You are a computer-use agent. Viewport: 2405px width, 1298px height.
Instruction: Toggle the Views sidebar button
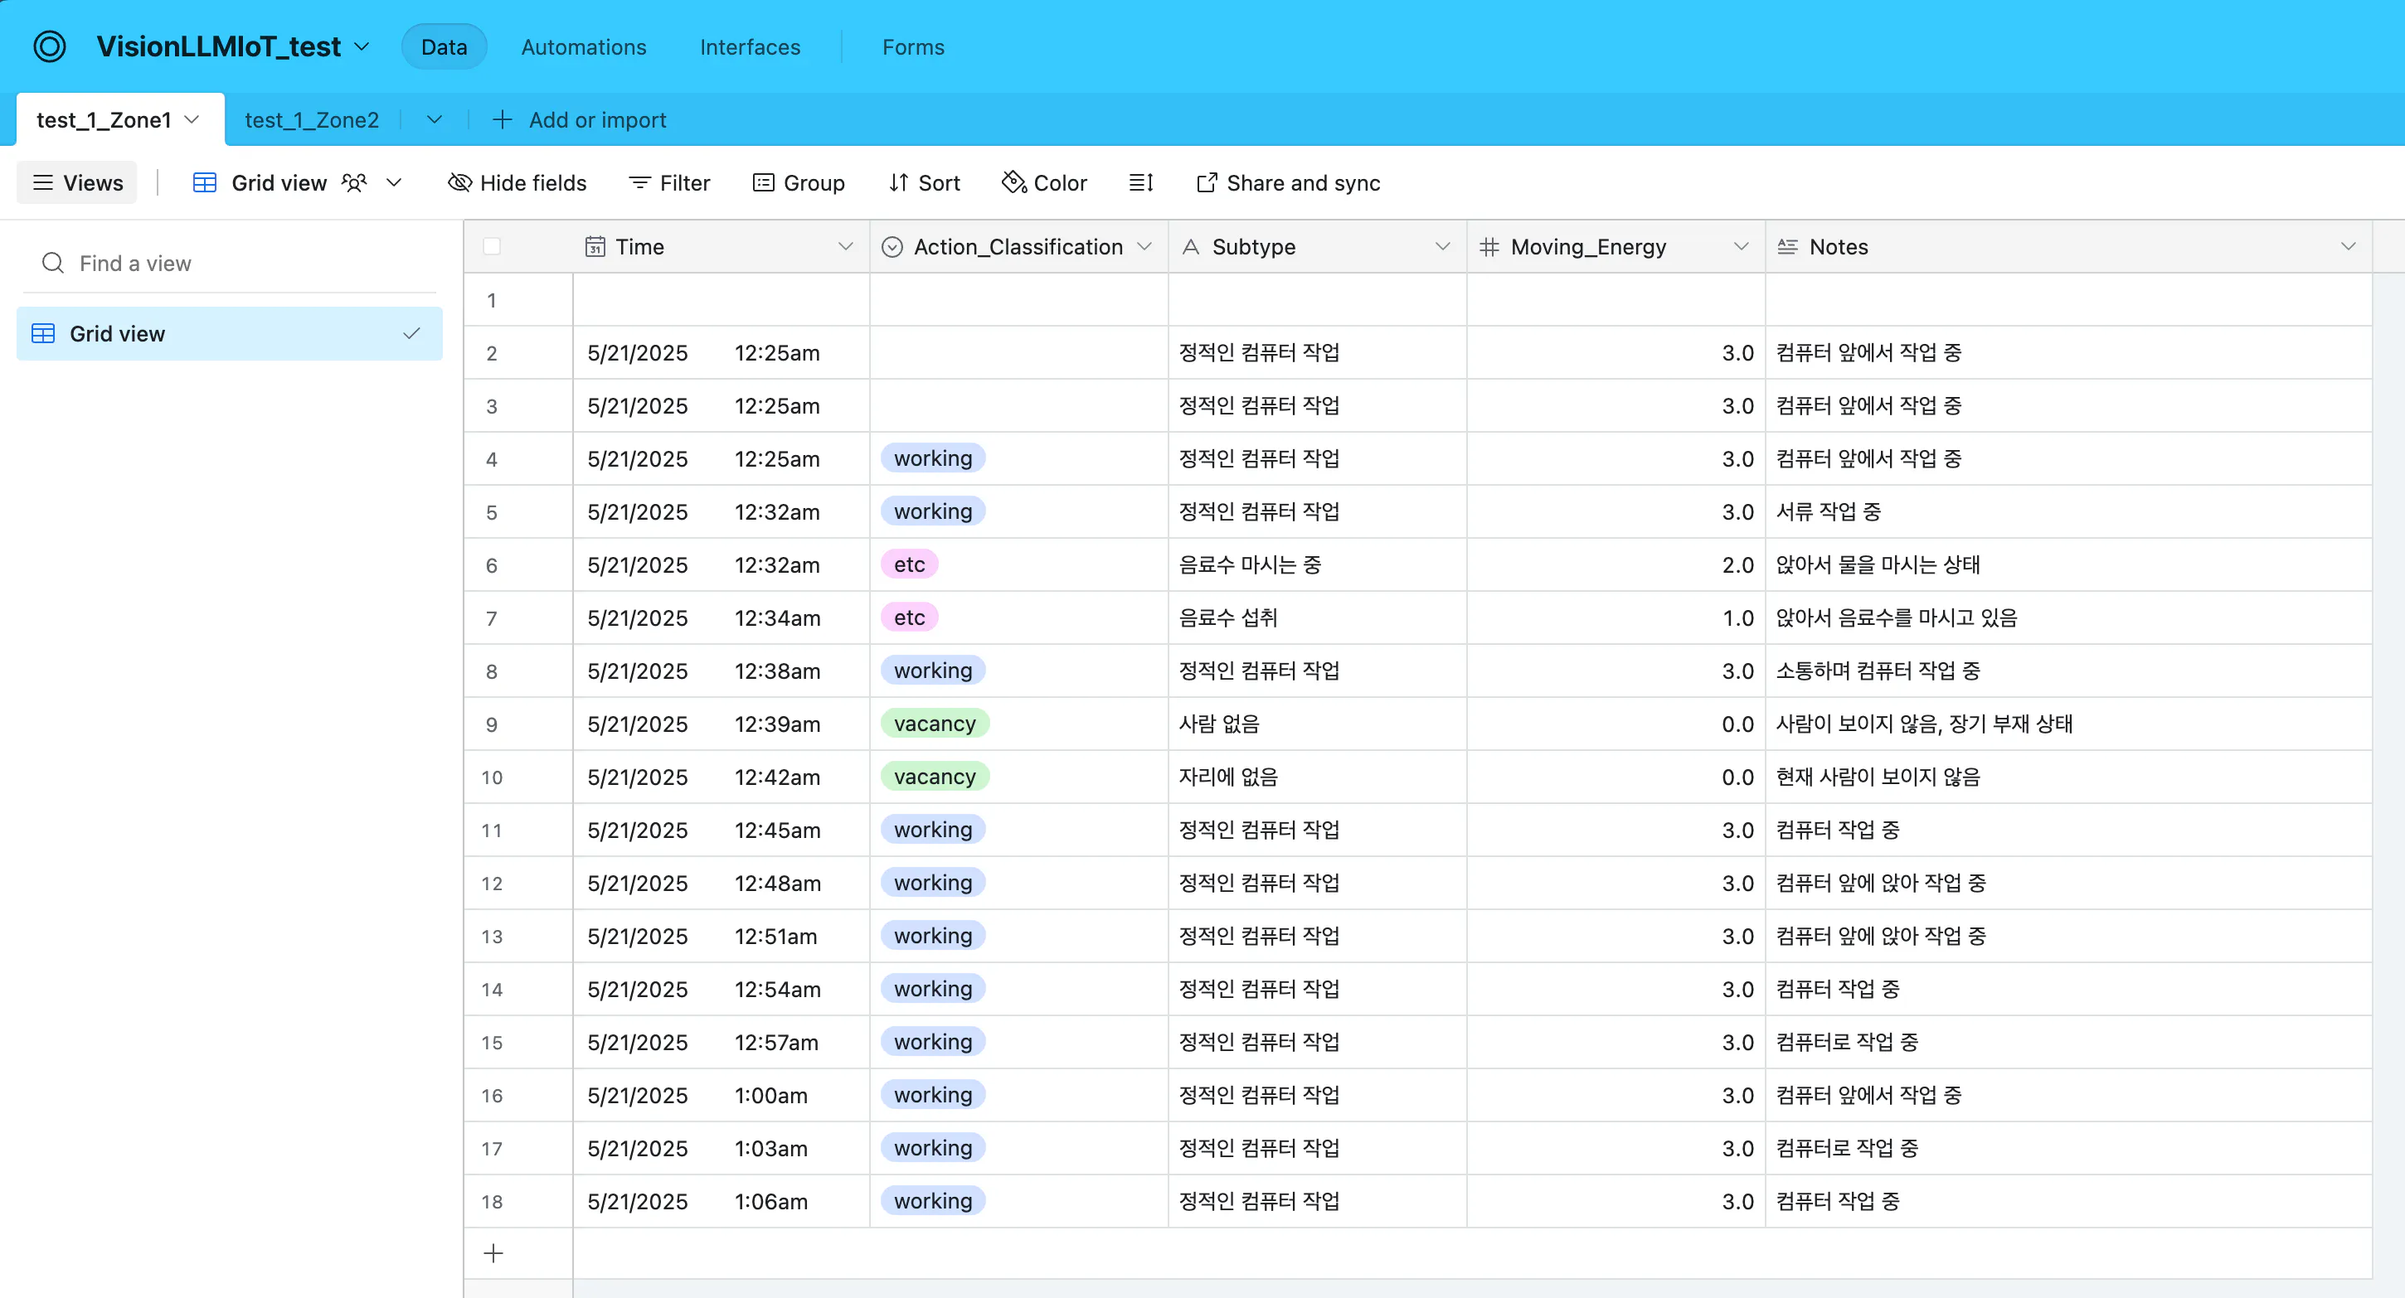77,183
